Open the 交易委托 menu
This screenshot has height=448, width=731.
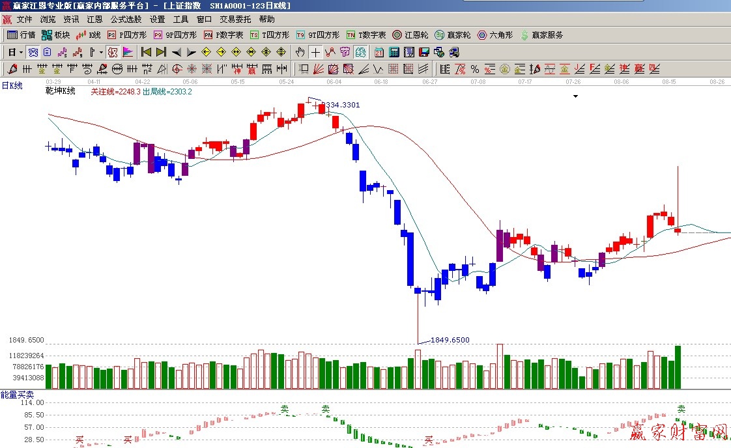(x=235, y=20)
